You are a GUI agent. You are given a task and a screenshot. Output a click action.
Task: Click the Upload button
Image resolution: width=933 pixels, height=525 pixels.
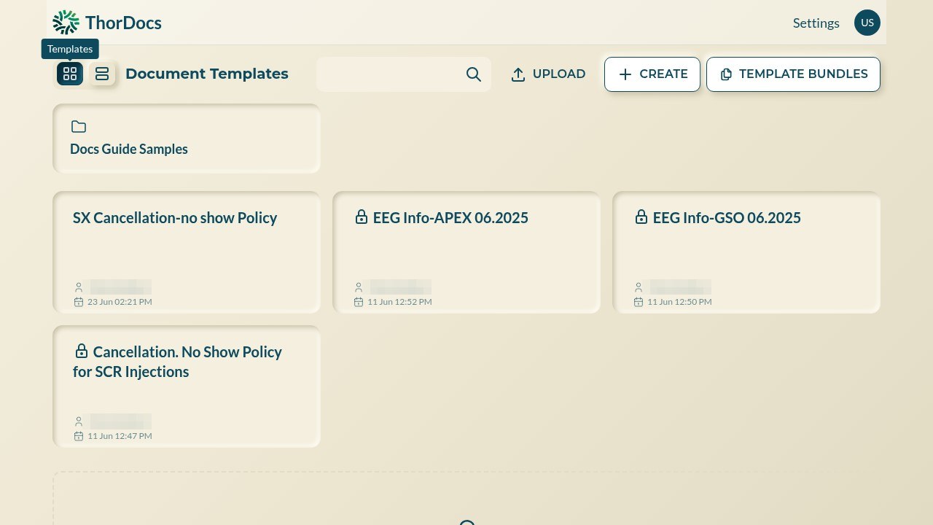tap(548, 74)
